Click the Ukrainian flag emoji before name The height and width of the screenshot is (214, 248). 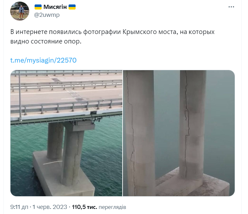point(38,7)
